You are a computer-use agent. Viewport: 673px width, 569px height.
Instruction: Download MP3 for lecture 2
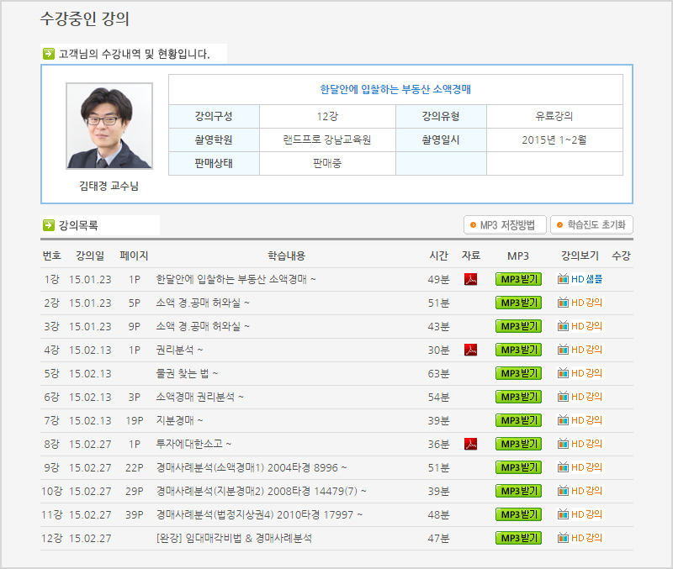518,303
